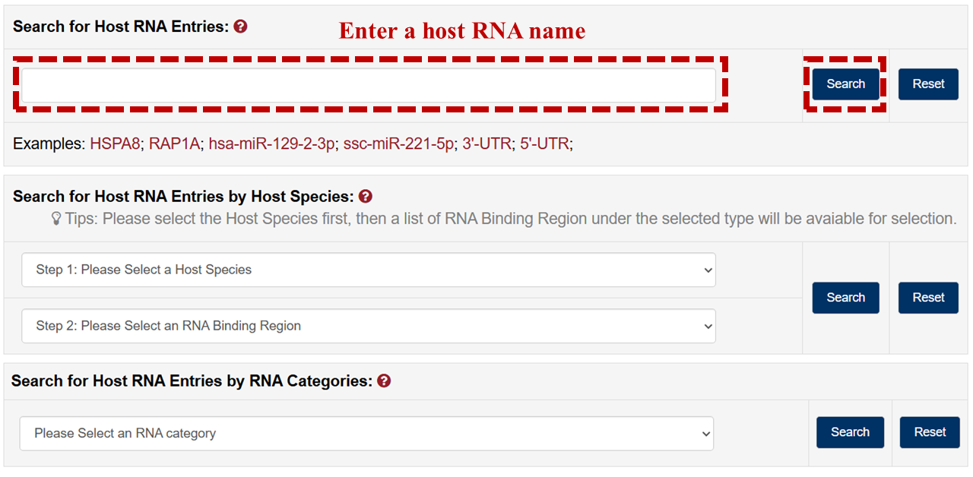The height and width of the screenshot is (477, 973).
Task: Click help icon beside RNA Categories heading
Action: [x=384, y=381]
